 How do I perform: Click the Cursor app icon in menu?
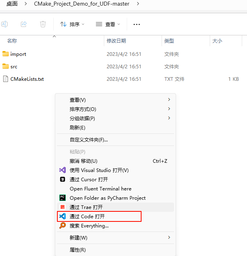[x=62, y=180]
